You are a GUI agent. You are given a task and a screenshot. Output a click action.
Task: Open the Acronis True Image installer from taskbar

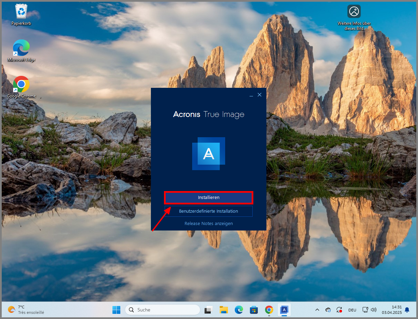click(284, 310)
